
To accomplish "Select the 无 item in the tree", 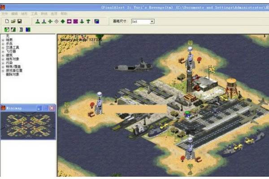I will tap(8, 36).
